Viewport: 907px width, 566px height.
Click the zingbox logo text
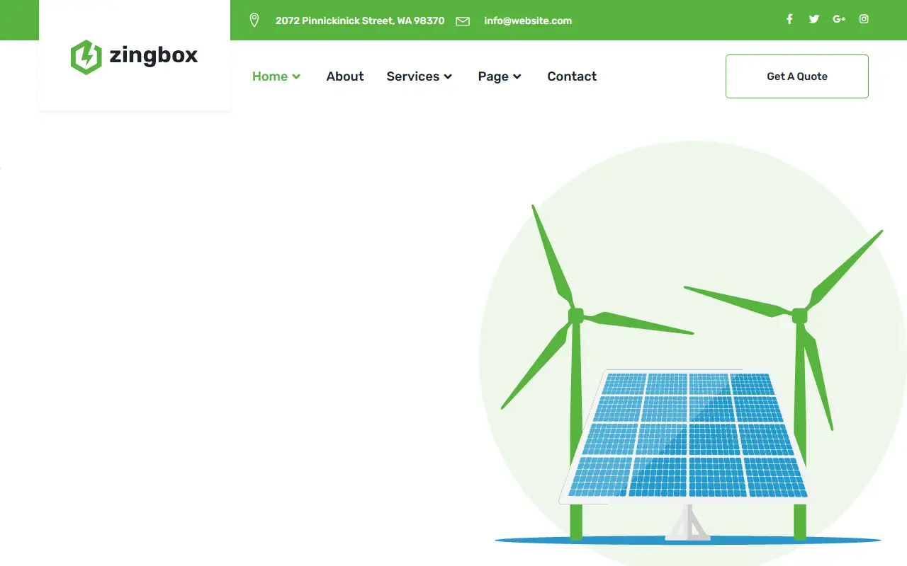click(x=154, y=56)
